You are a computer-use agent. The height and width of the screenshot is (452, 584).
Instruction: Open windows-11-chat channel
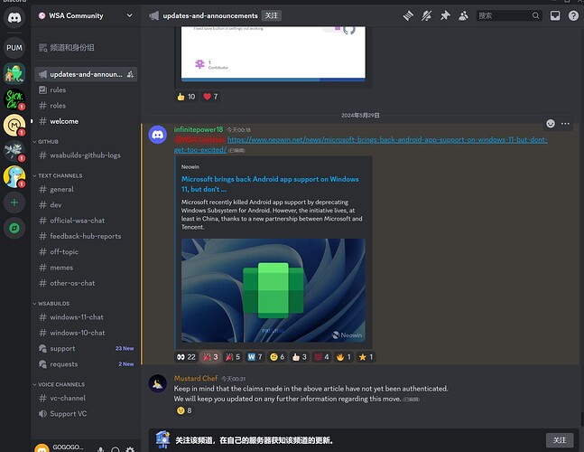point(86,317)
